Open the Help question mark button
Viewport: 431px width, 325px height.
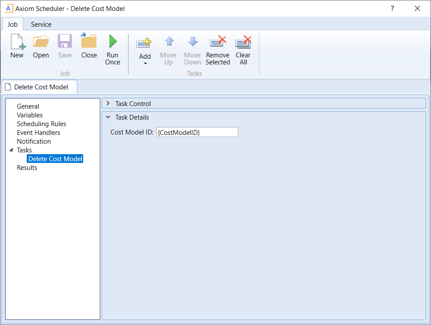click(x=392, y=8)
